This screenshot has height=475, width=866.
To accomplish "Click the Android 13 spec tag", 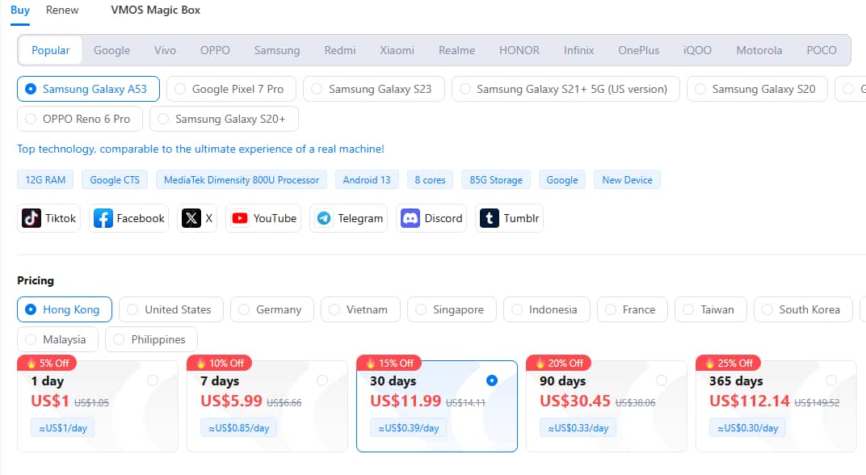I will [x=366, y=180].
